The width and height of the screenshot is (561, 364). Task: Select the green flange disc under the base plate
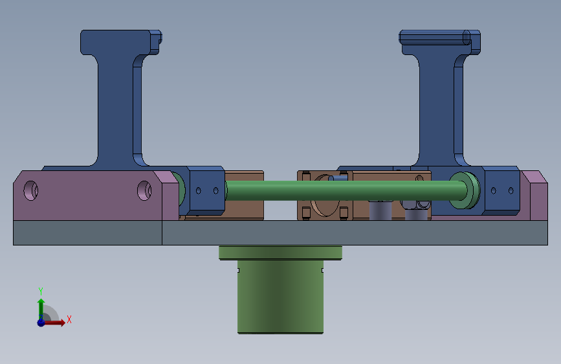tap(281, 253)
